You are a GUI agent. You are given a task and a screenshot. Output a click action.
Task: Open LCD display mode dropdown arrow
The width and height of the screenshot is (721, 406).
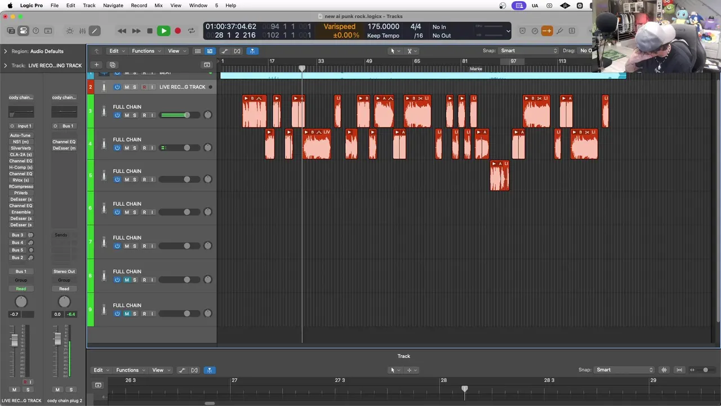[508, 31]
